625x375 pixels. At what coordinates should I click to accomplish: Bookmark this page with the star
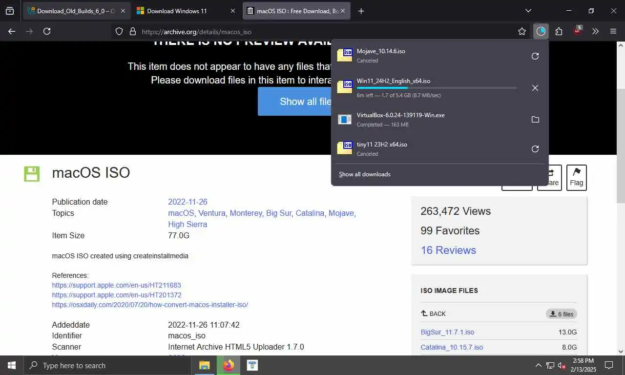(522, 31)
